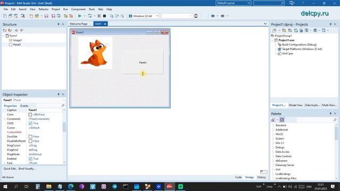340x191 pixels.
Task: Toggle the Ctl3D True checkbox
Action: pos(30,123)
